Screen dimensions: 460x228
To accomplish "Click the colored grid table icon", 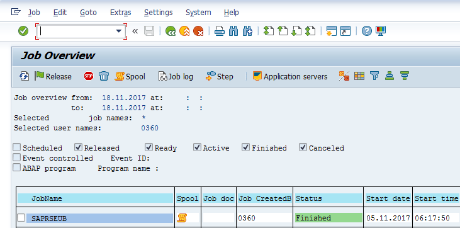I will pos(359,76).
